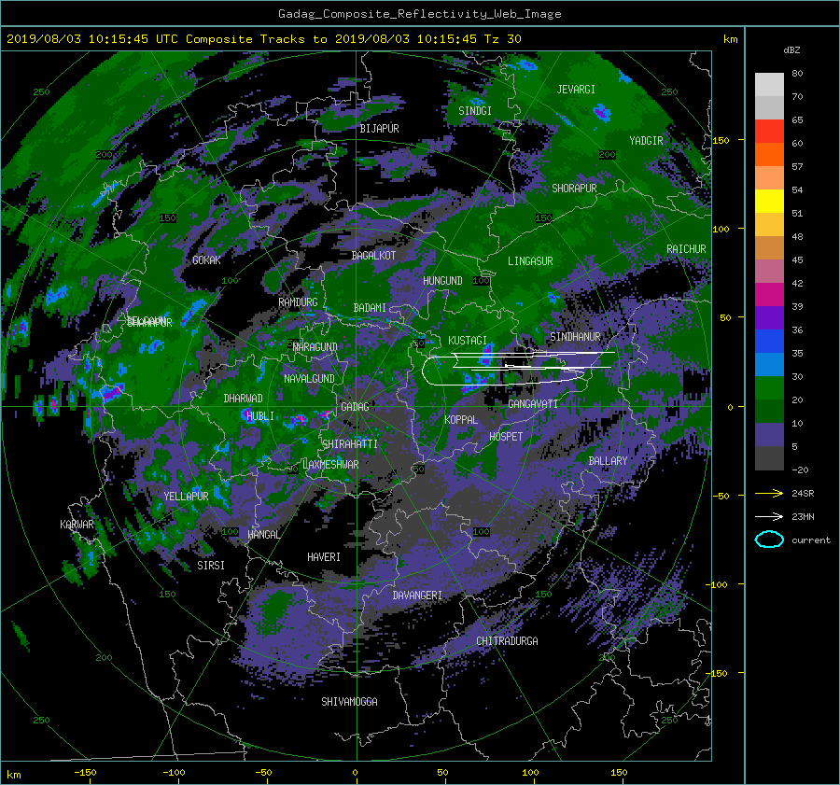Click the SHIVAMOGGA city label

(x=349, y=701)
